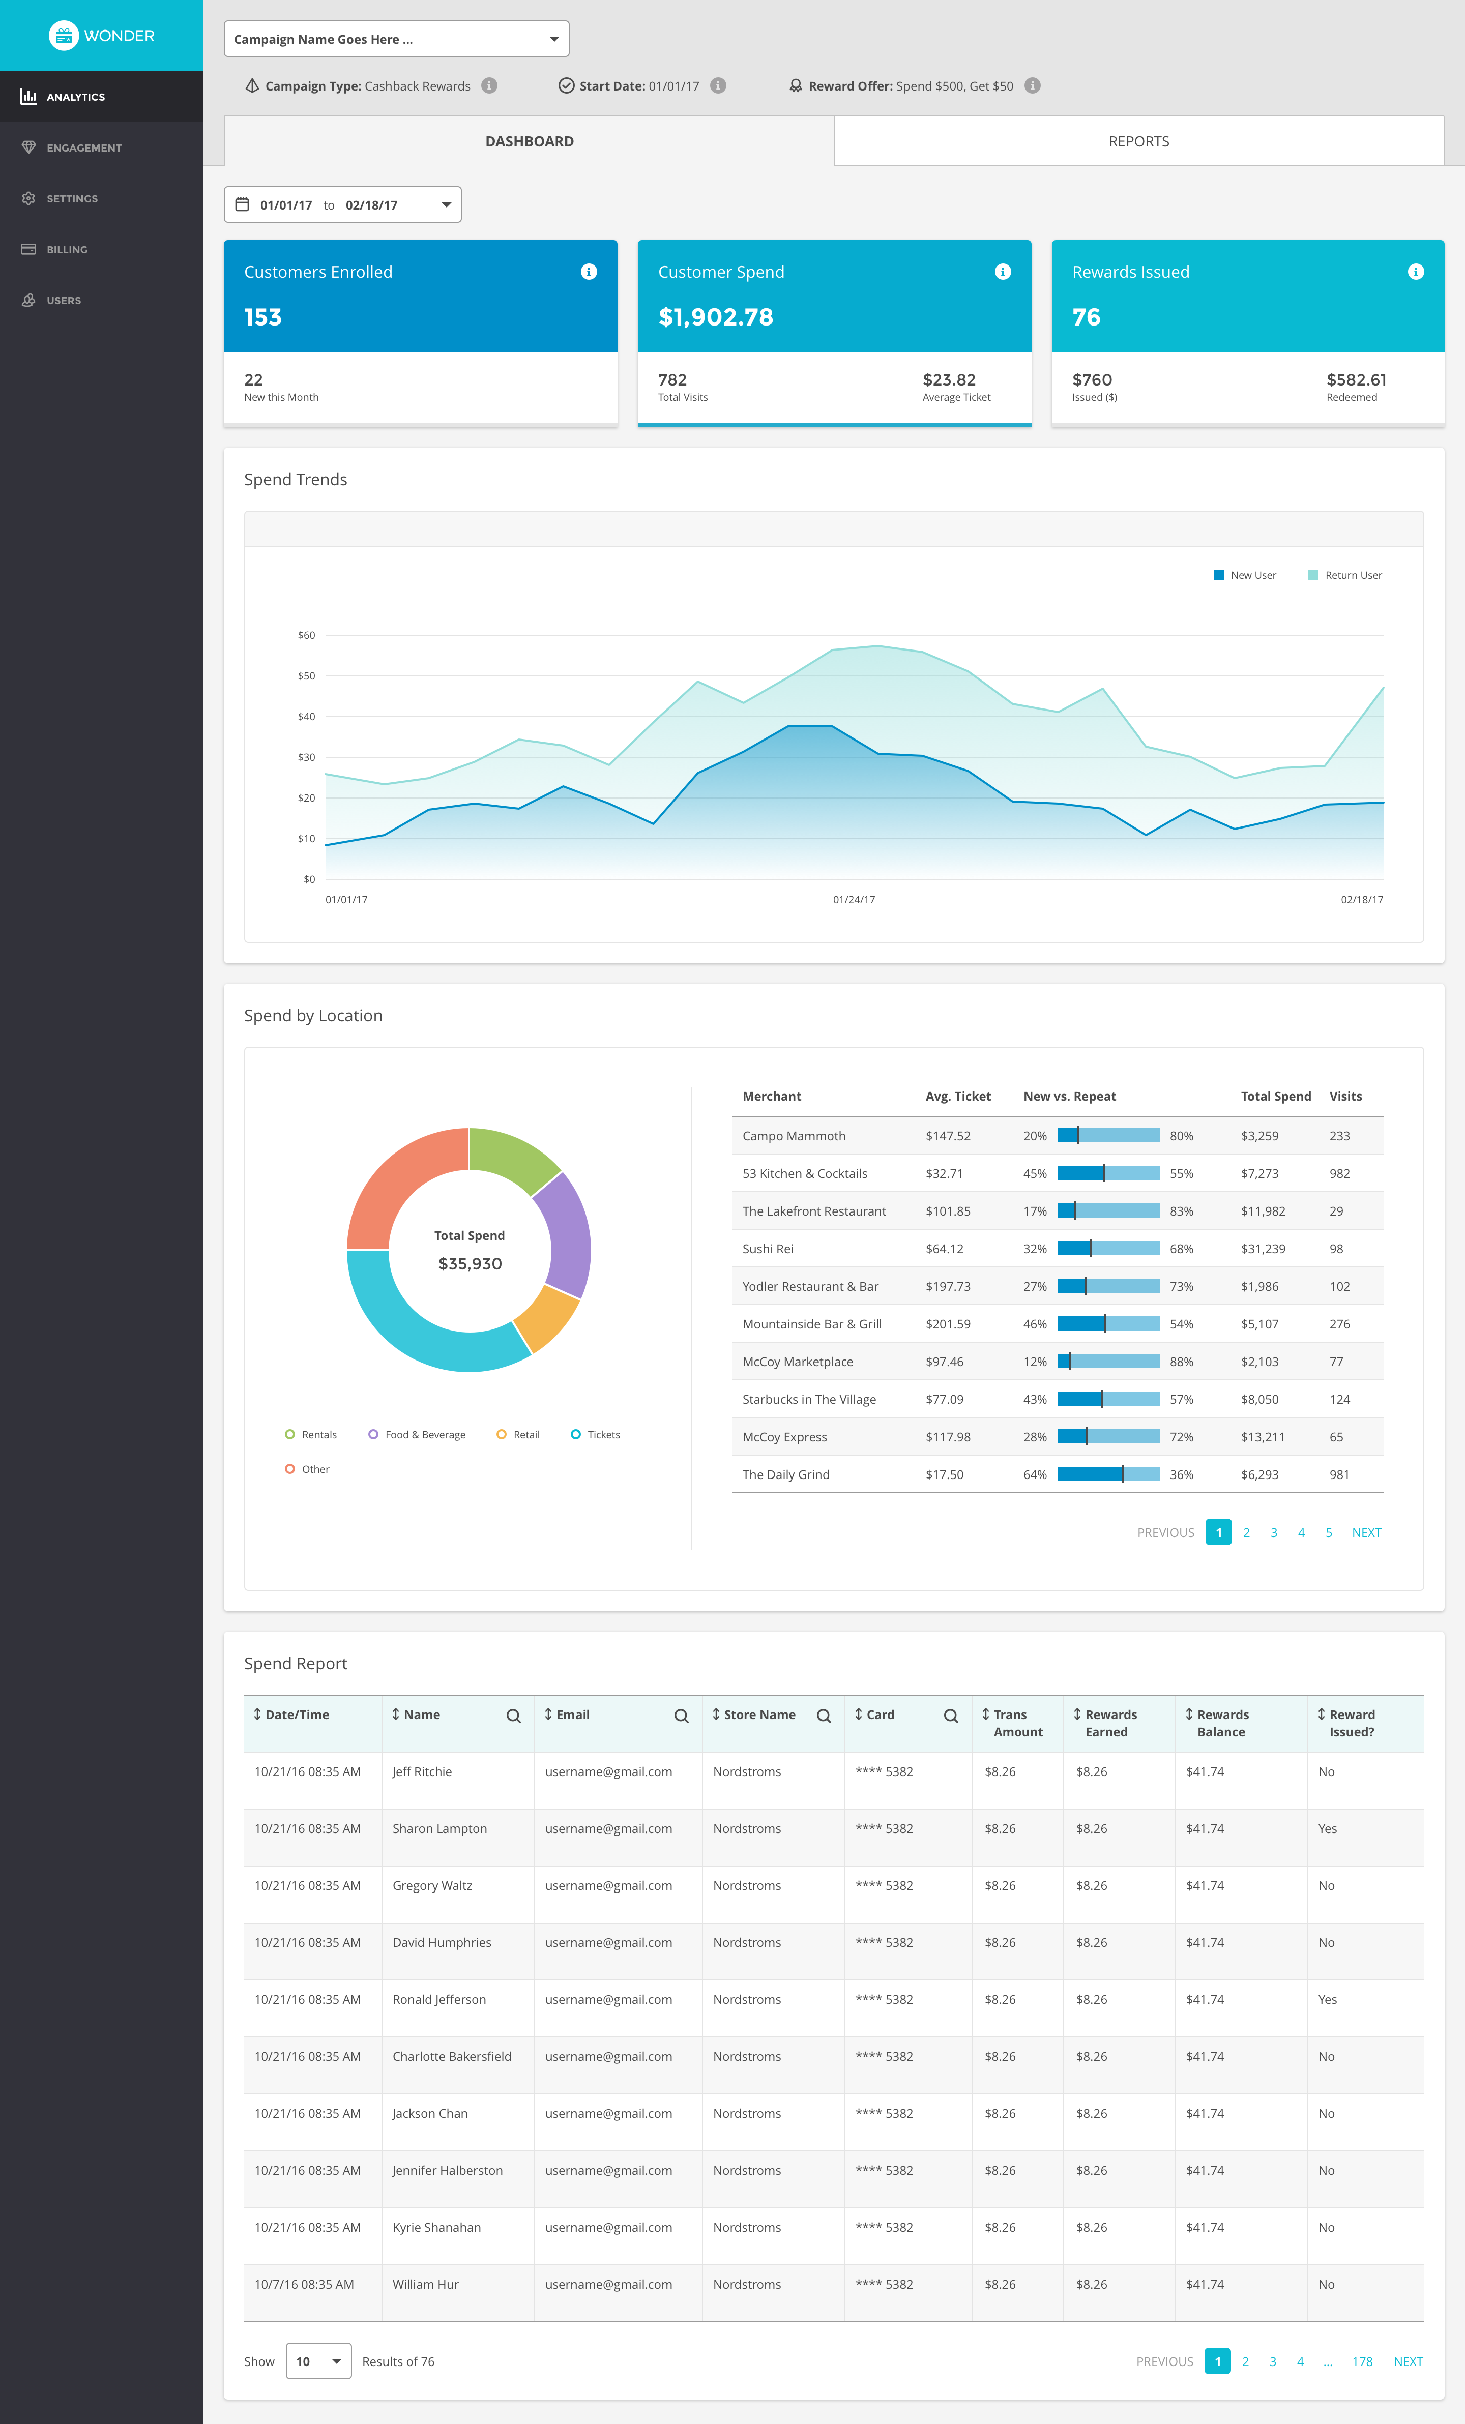The image size is (1465, 2424).
Task: Open the Show 10 results dropdown
Action: [x=318, y=2361]
